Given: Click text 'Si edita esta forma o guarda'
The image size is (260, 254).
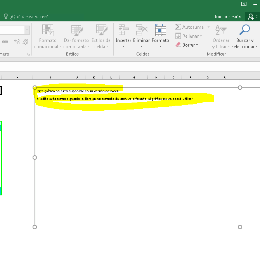Looking at the screenshot, I should point(58,99).
